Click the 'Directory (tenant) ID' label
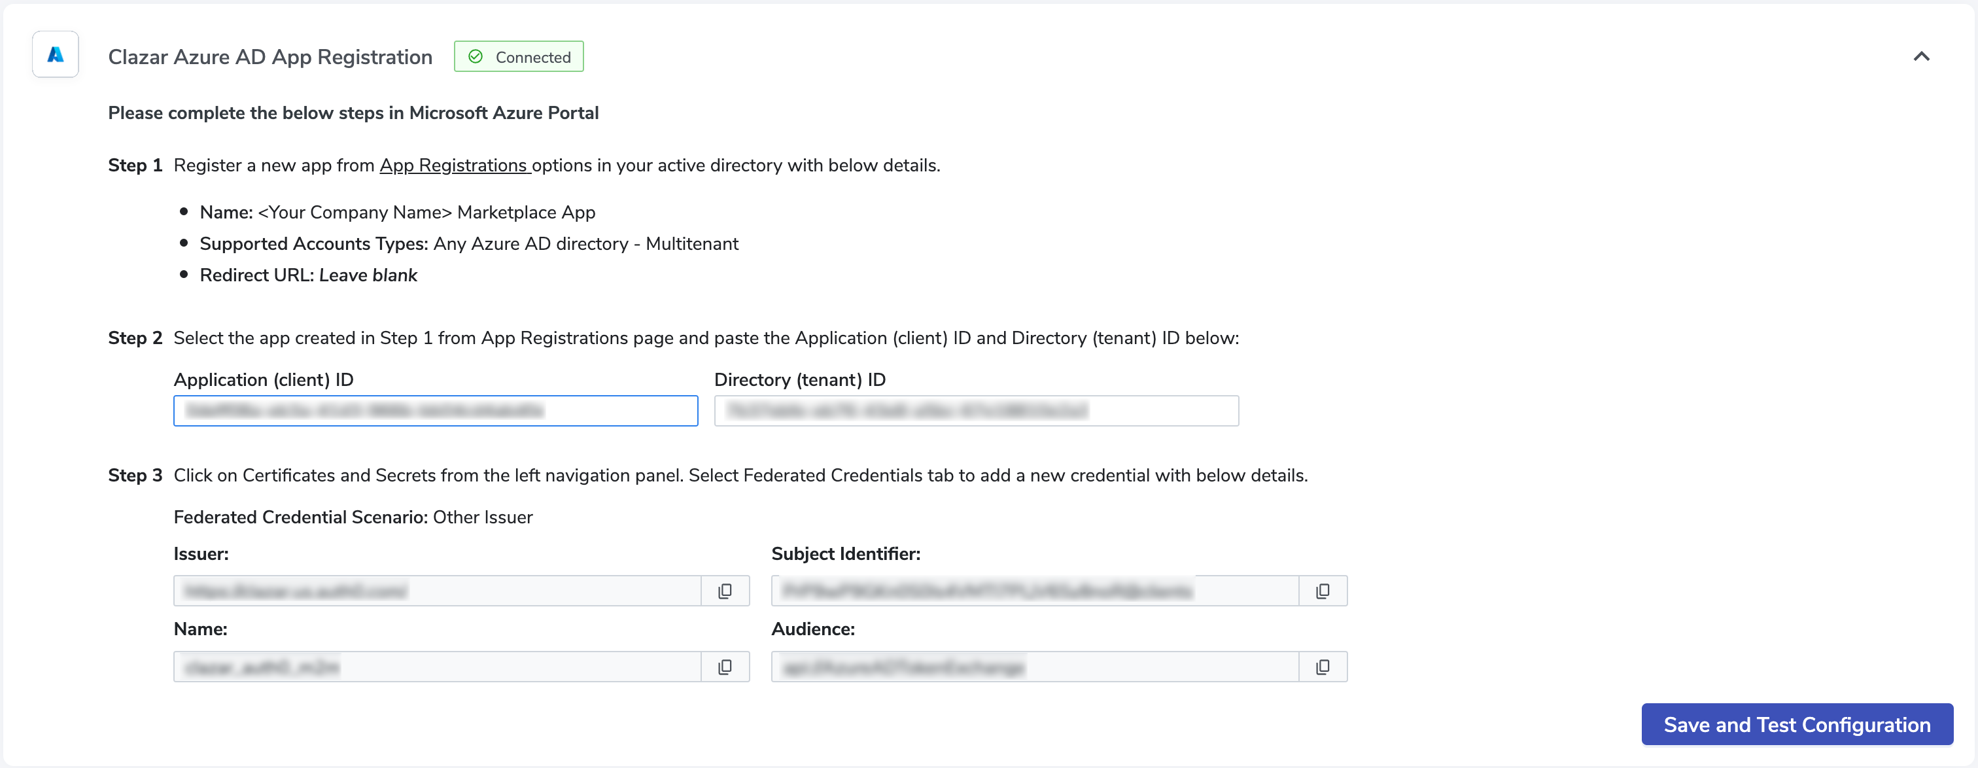Screen dimensions: 1978x768 click(x=800, y=379)
